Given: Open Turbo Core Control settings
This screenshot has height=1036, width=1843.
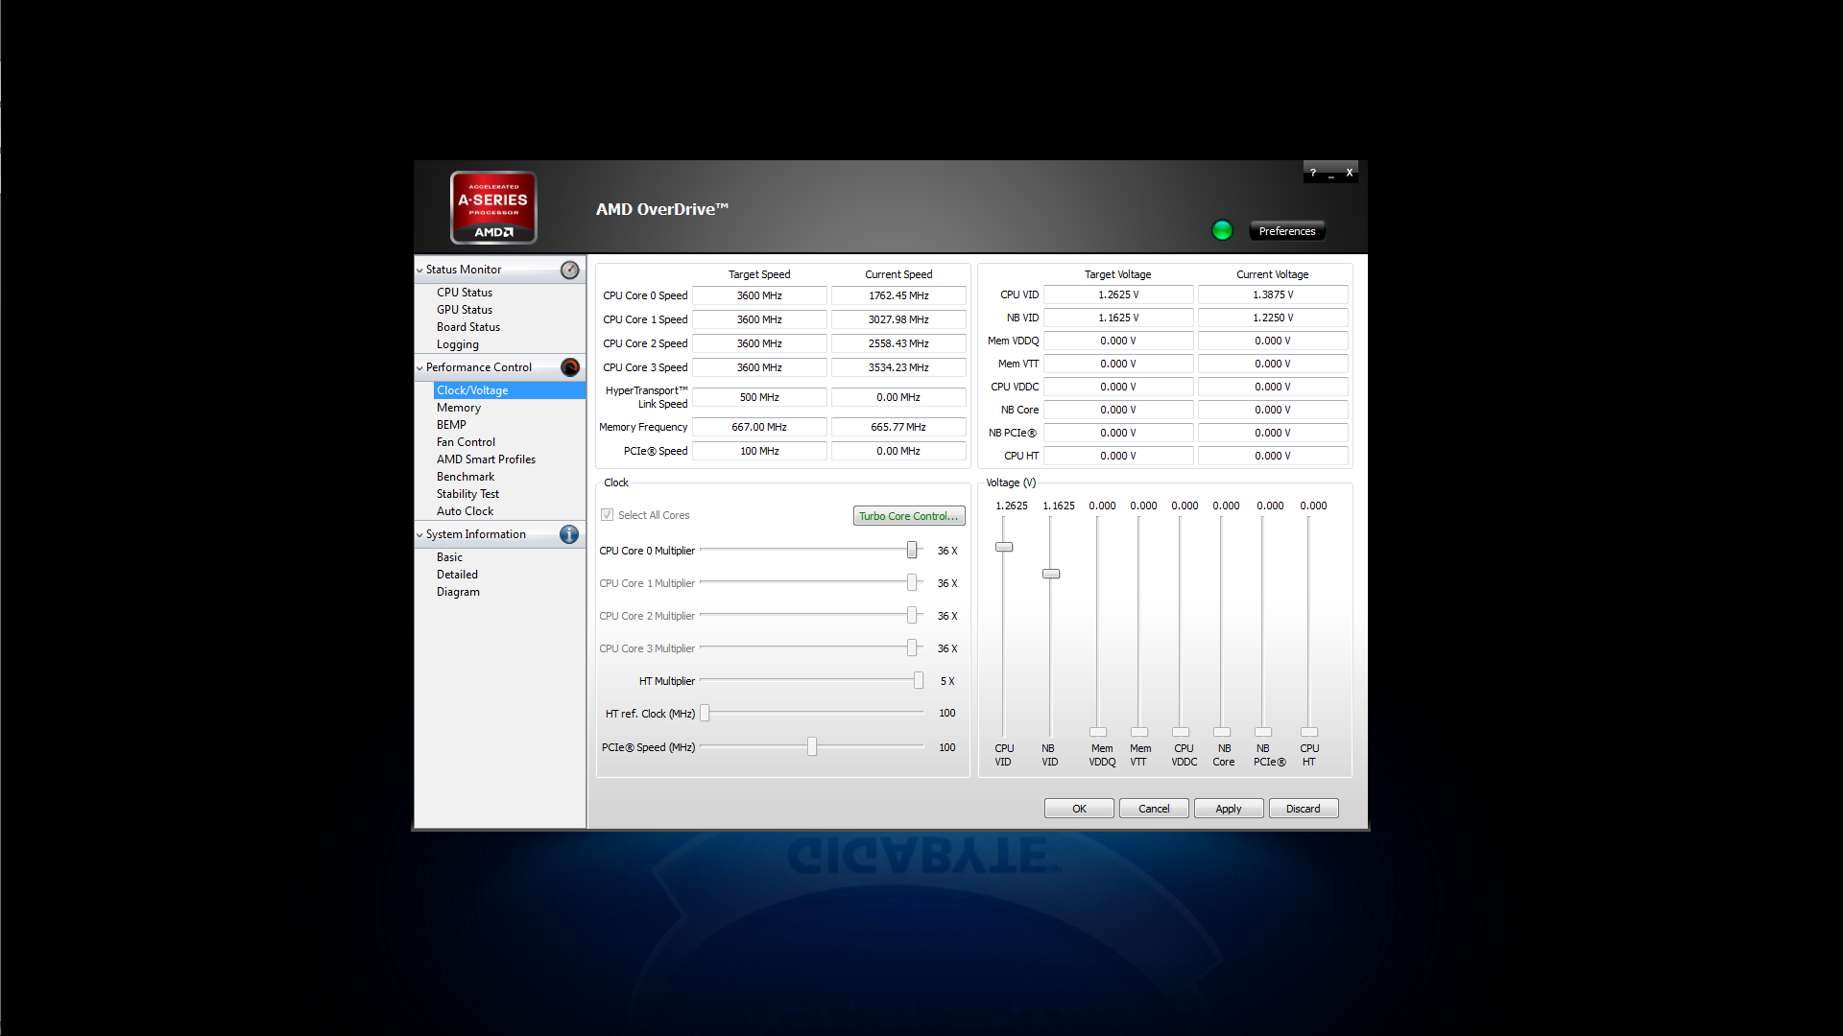Looking at the screenshot, I should [x=908, y=516].
